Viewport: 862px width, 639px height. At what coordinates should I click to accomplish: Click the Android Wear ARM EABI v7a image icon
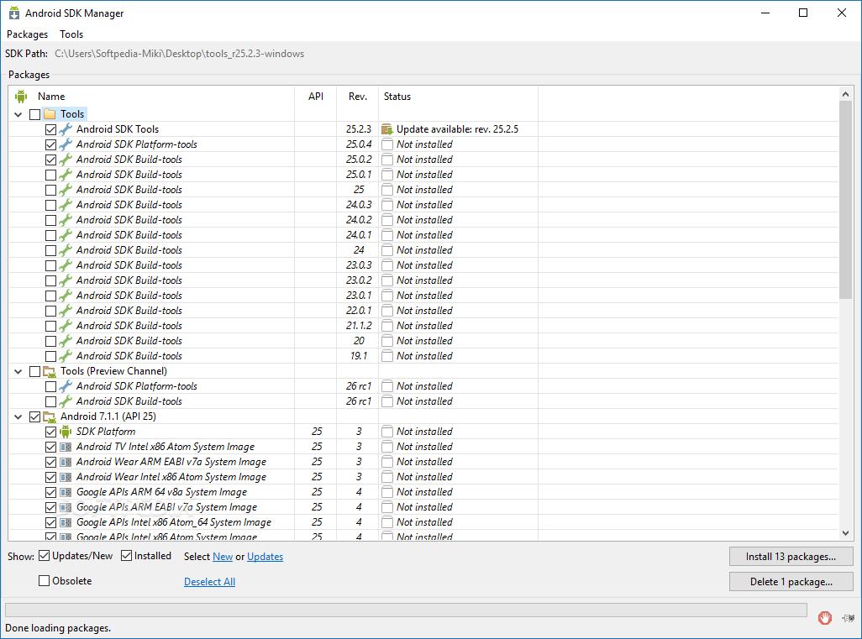click(66, 462)
